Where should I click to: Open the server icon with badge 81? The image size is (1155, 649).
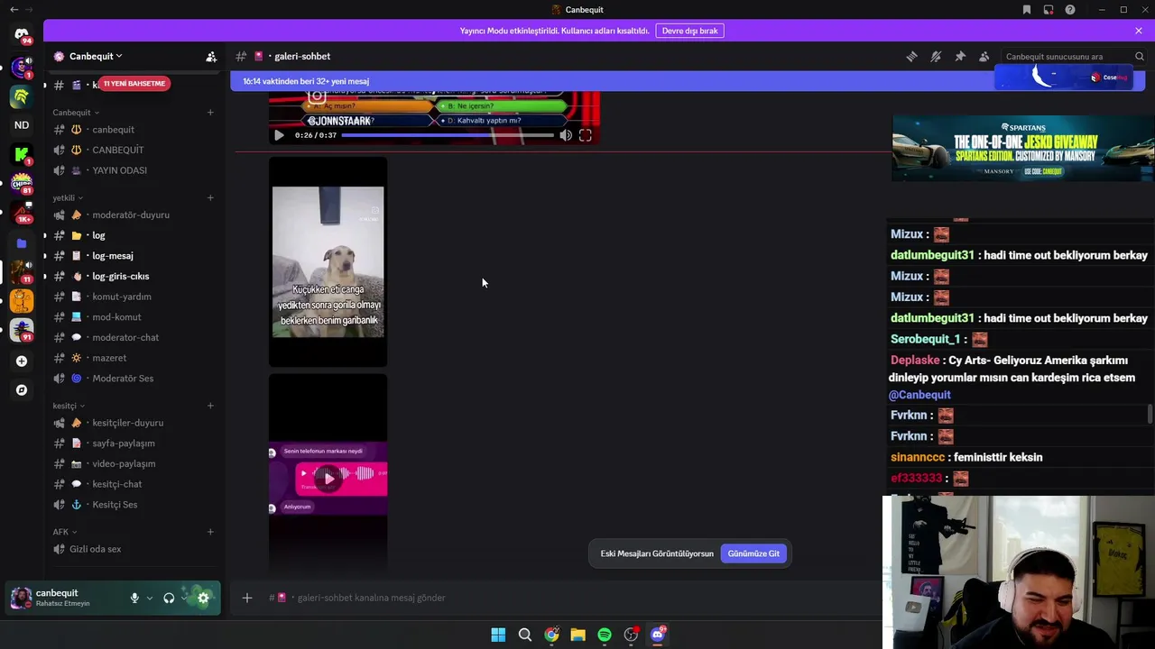[x=22, y=184]
